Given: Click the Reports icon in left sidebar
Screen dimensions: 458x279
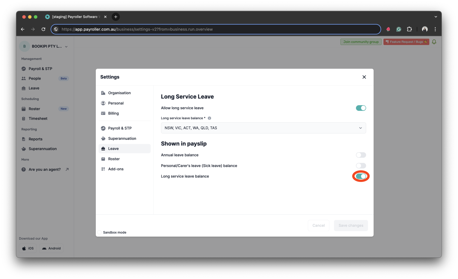Looking at the screenshot, I should coord(24,139).
